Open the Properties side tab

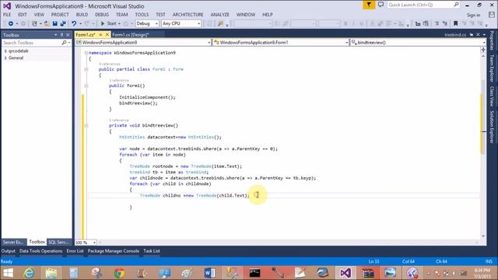click(x=492, y=40)
